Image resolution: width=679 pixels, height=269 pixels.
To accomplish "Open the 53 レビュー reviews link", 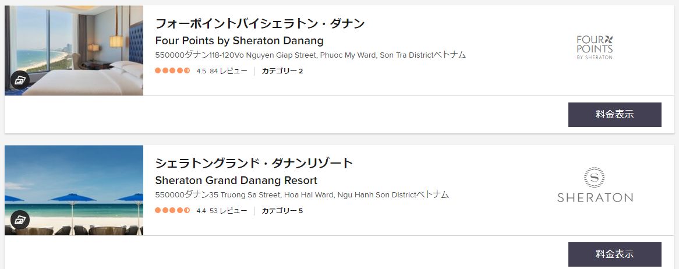I will 228,211.
